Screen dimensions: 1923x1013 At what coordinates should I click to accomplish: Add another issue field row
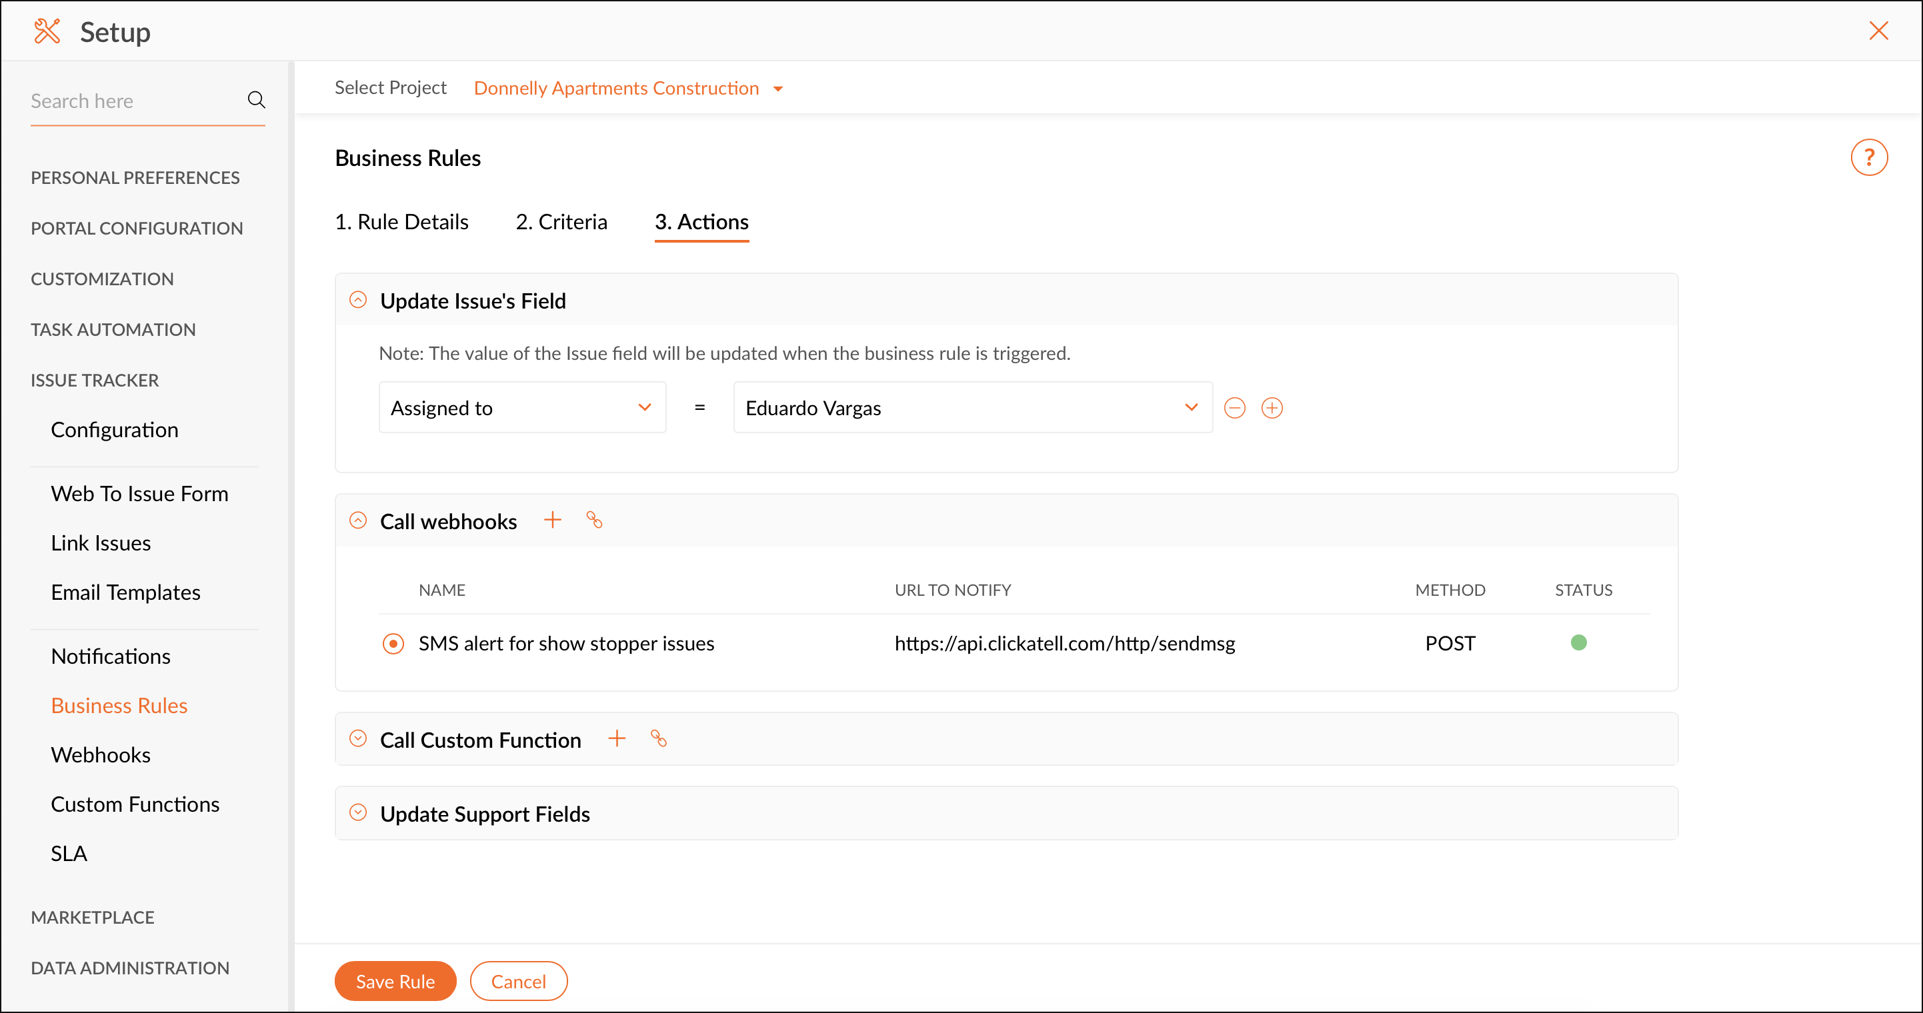[1272, 408]
